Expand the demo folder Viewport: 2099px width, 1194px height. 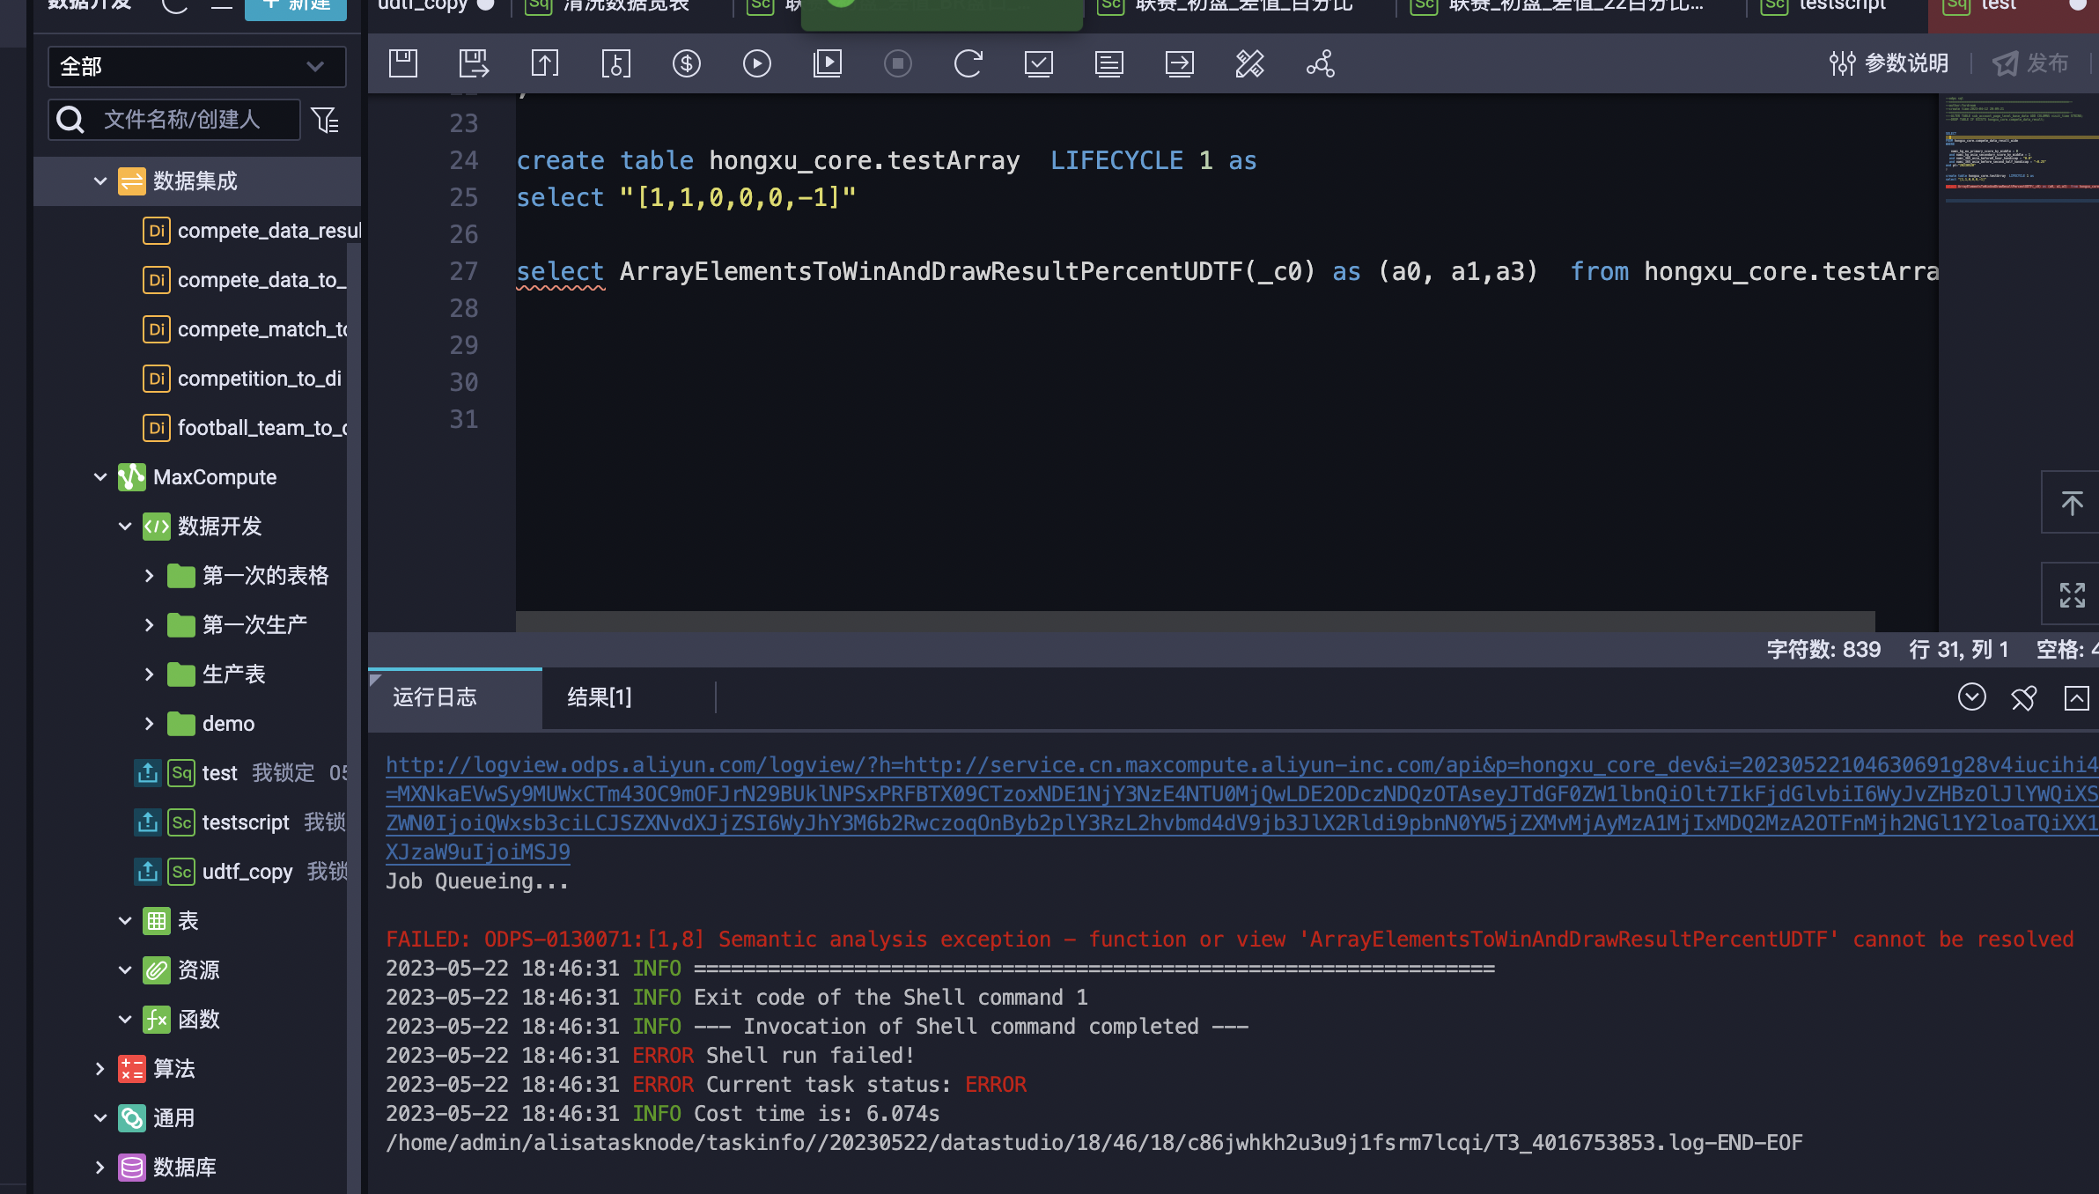[x=150, y=724]
